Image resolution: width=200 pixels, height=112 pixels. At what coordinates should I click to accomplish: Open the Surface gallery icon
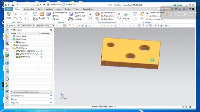pos(126,15)
